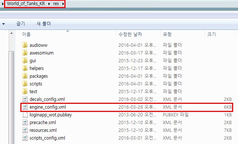238x144 pixels.
Task: Click the 7KB size of resources.xml
Action: pos(228,130)
